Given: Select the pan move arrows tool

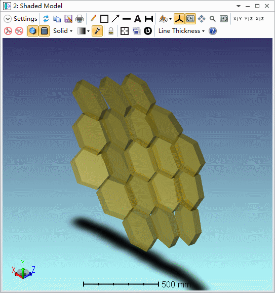Looking at the screenshot, I should pos(202,19).
